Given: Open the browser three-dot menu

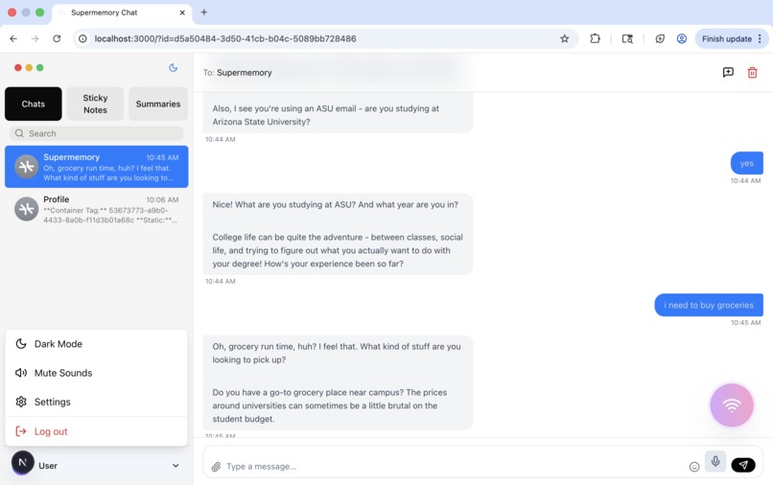Looking at the screenshot, I should (x=760, y=38).
